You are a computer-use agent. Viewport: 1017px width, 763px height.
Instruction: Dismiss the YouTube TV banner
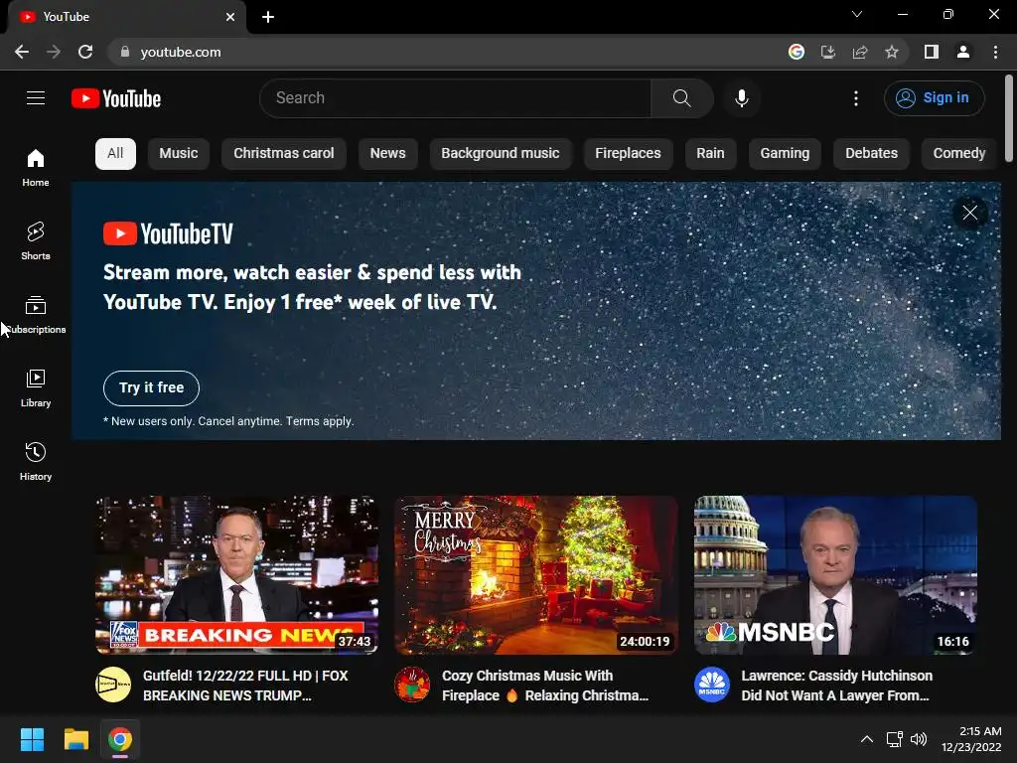(x=969, y=213)
